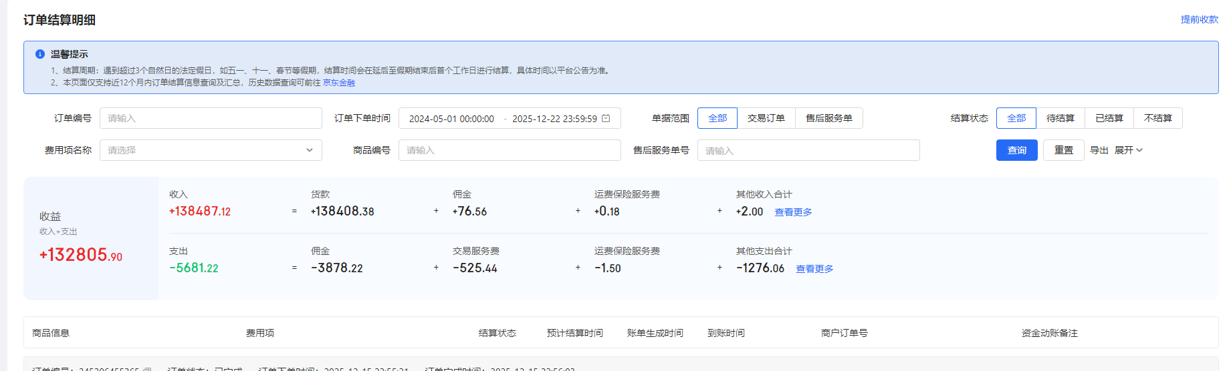
Task: Click the blue info icon beside 温馨提示
Action: (40, 54)
